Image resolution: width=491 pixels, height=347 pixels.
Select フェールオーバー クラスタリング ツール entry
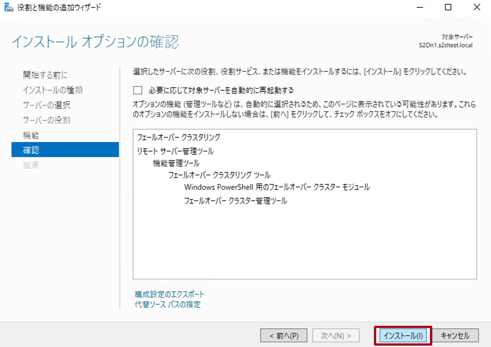pyautogui.click(x=219, y=175)
